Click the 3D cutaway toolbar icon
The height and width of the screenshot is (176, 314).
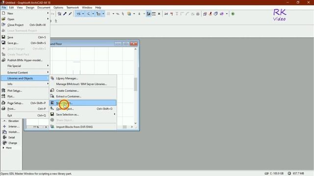click(x=216, y=14)
